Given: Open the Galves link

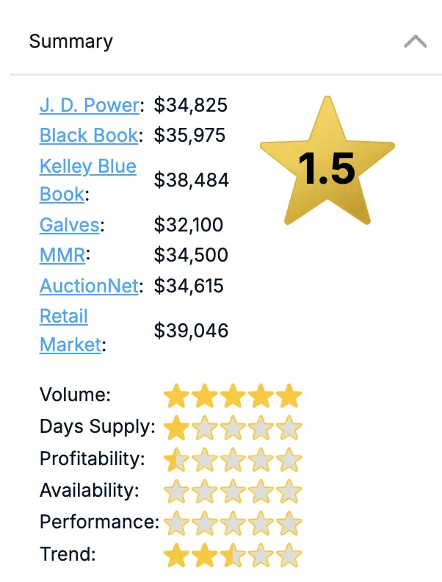Looking at the screenshot, I should 69,225.
